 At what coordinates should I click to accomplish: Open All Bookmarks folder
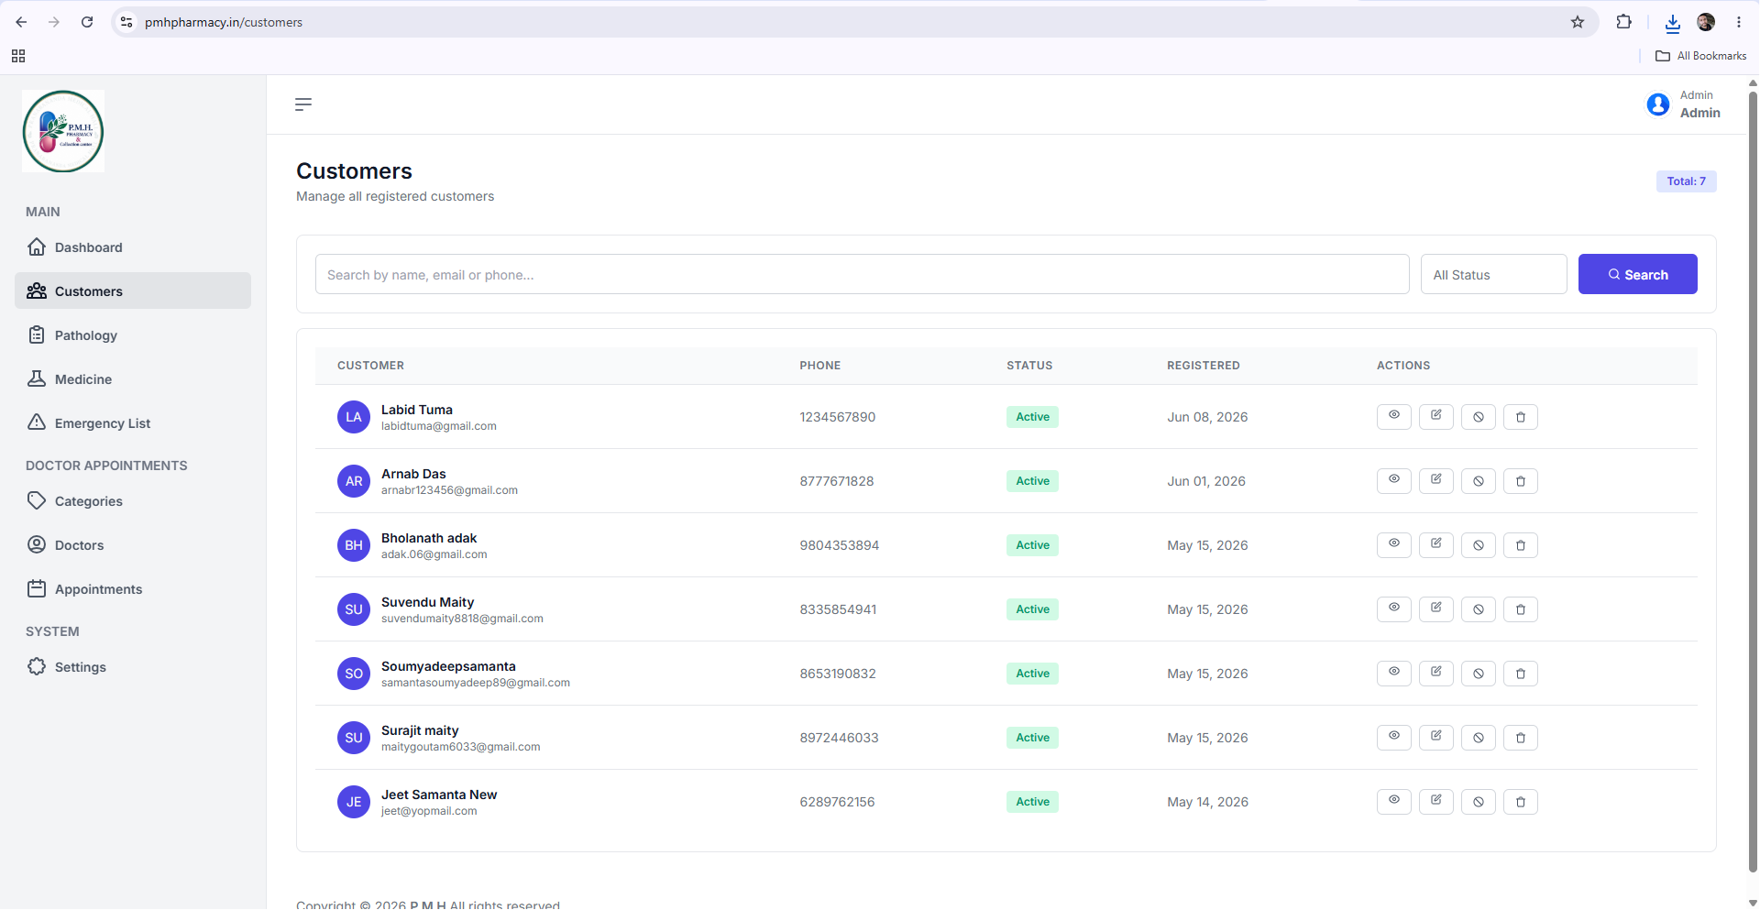(x=1700, y=56)
